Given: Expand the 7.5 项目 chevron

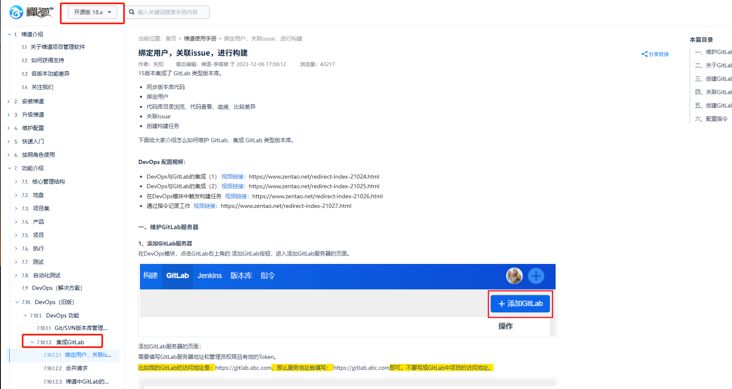Looking at the screenshot, I should 17,235.
